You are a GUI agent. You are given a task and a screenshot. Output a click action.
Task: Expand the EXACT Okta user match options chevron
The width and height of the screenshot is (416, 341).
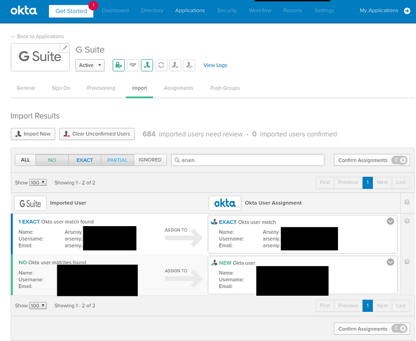click(391, 221)
